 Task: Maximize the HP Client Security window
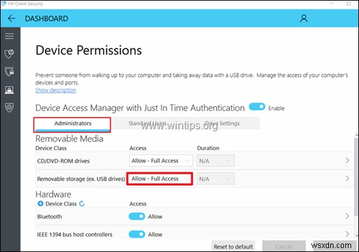pos(349,4)
